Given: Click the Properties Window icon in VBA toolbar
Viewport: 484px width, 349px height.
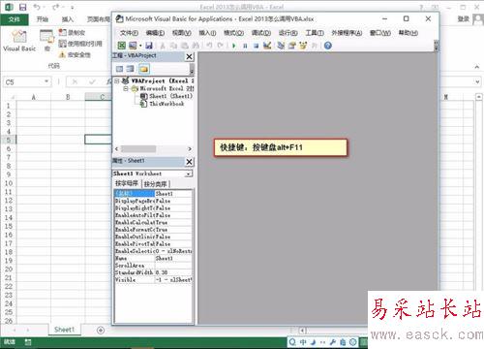Looking at the screenshot, I should (x=292, y=46).
